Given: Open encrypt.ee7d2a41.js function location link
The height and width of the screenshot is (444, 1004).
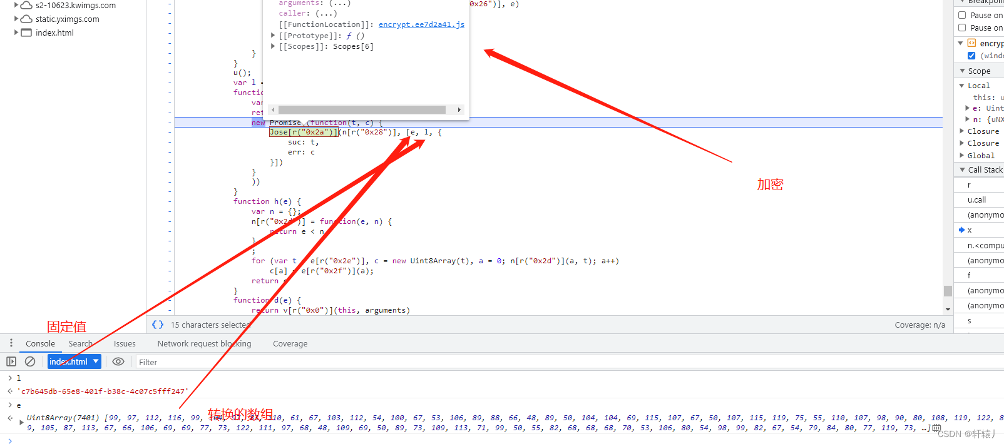Looking at the screenshot, I should [x=421, y=24].
